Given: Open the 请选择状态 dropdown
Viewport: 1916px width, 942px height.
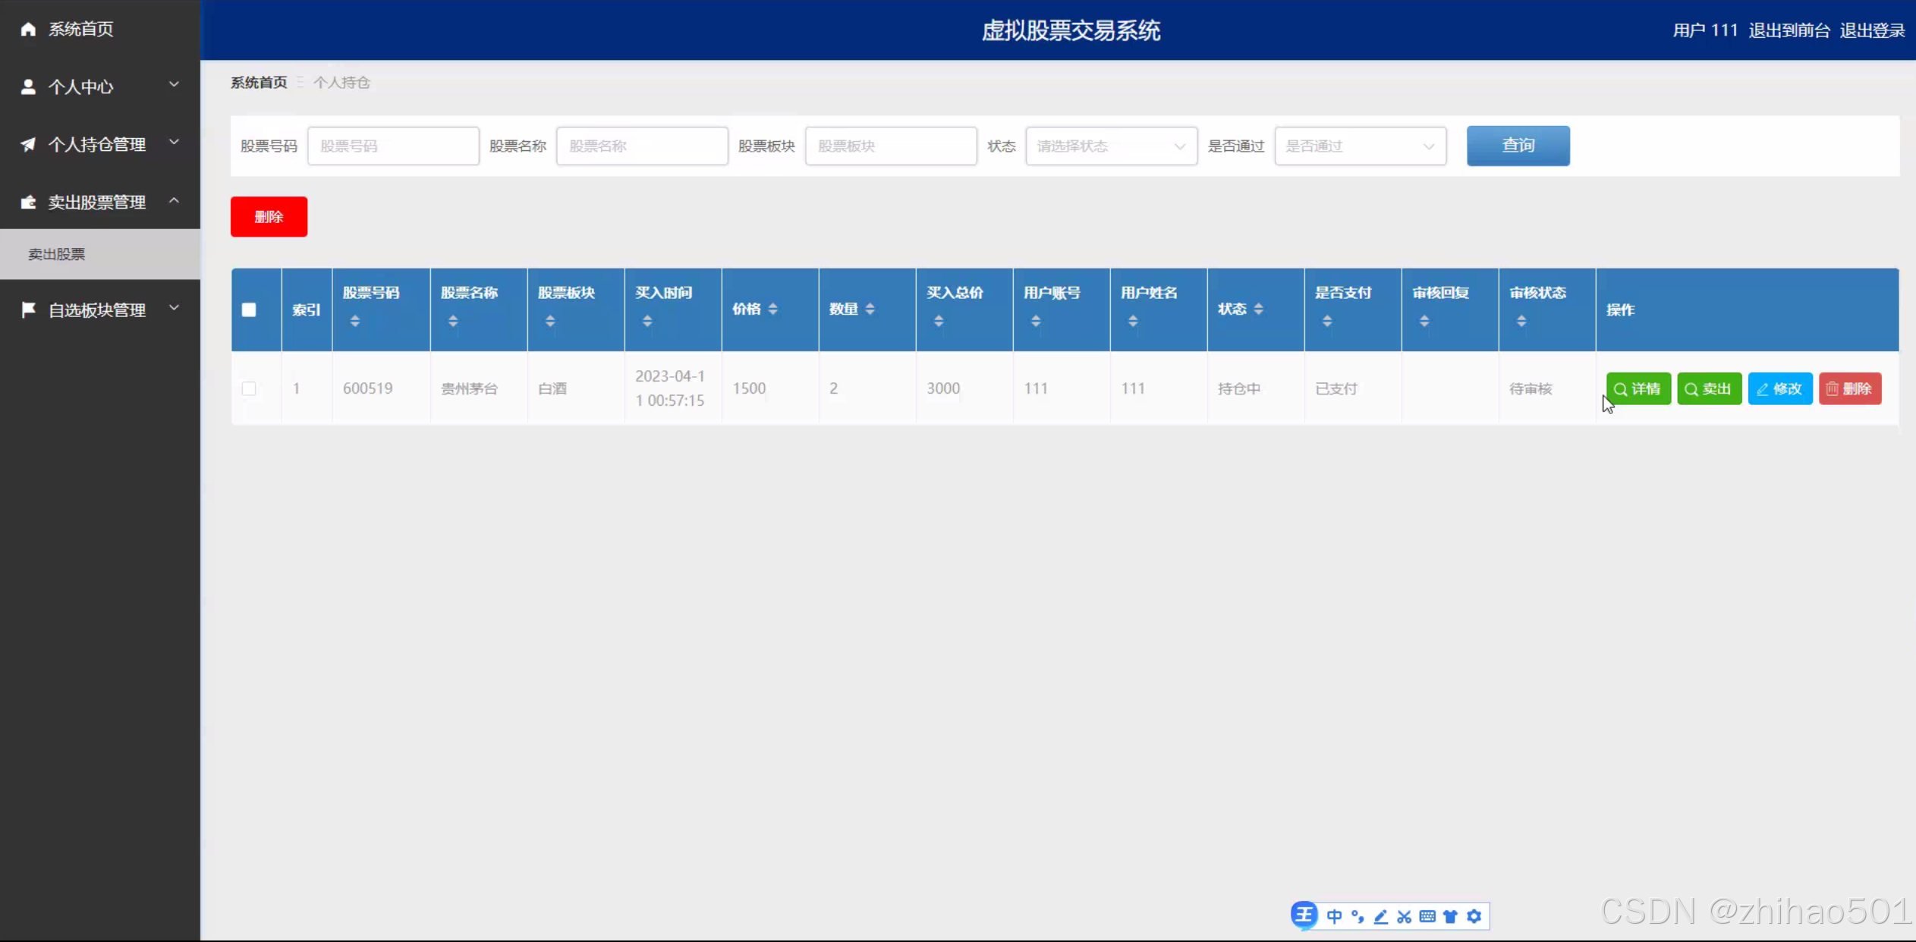Looking at the screenshot, I should [x=1111, y=146].
